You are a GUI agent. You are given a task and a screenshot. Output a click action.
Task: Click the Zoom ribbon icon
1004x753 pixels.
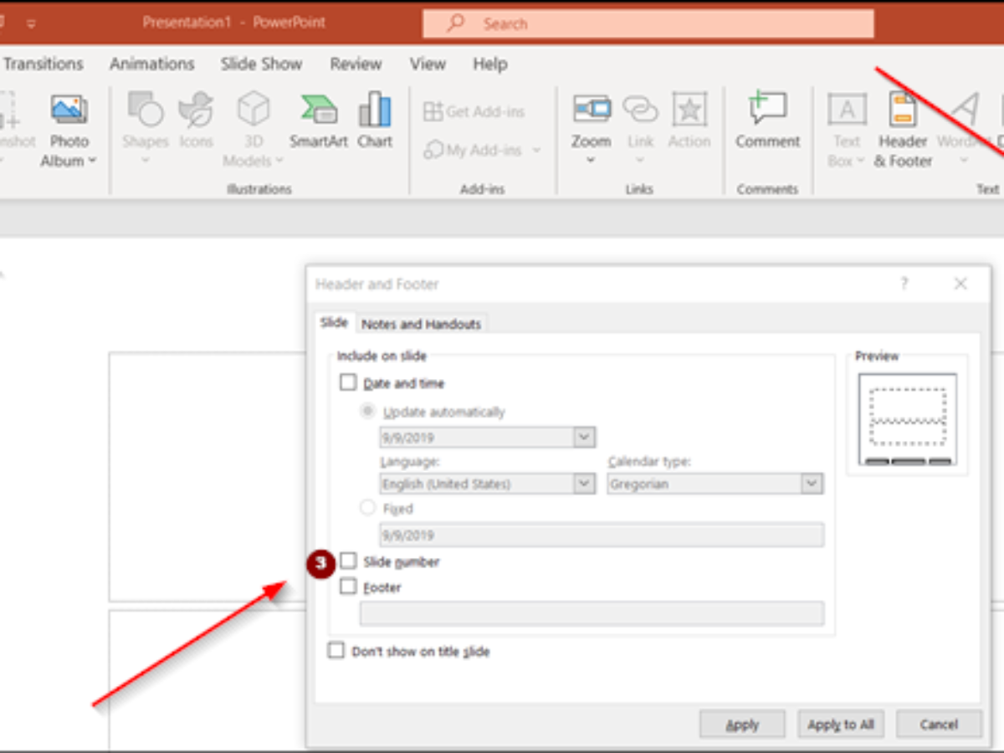click(592, 109)
